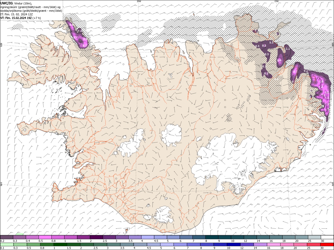This screenshot has width=334, height=250.
Task: Click the "30" label in the upper legend row
Action: coord(323,241)
